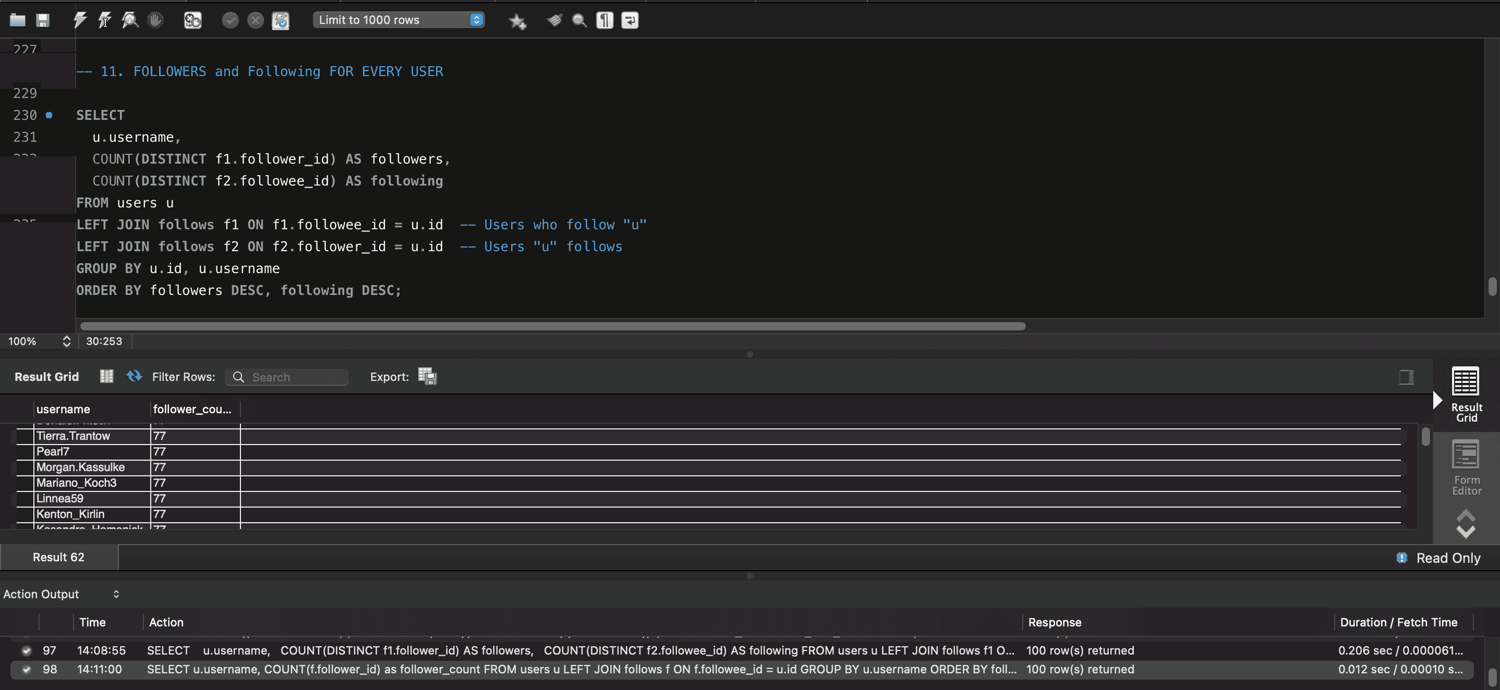Save the script with floppy disk icon
This screenshot has width=1500, height=690.
pyautogui.click(x=43, y=20)
